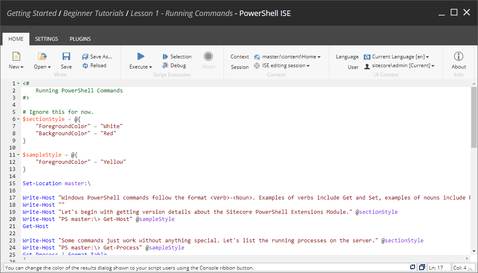
Task: Click the "BackgroundColor" = "Red" line
Action: pyautogui.click(x=76, y=134)
